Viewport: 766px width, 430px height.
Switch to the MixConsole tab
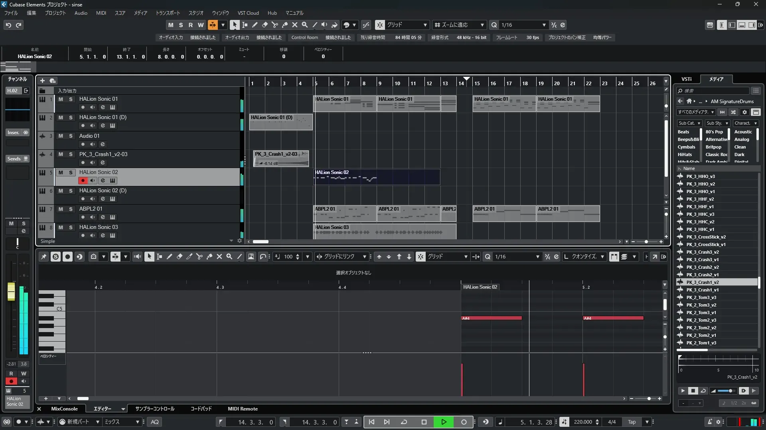coord(64,409)
